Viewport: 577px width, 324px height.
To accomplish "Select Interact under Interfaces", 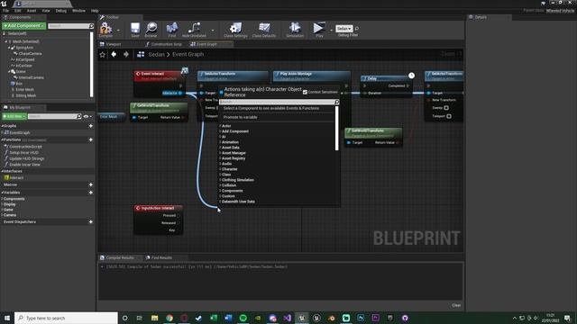I will tap(16, 178).
